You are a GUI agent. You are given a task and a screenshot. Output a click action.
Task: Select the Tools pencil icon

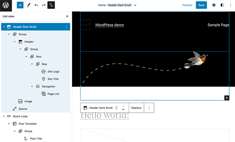point(29,5)
